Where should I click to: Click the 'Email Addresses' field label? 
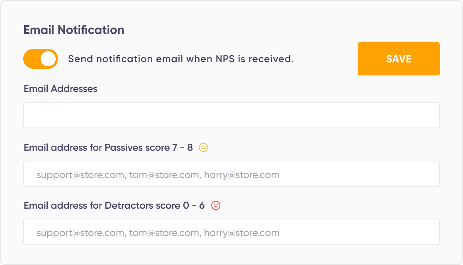point(61,89)
